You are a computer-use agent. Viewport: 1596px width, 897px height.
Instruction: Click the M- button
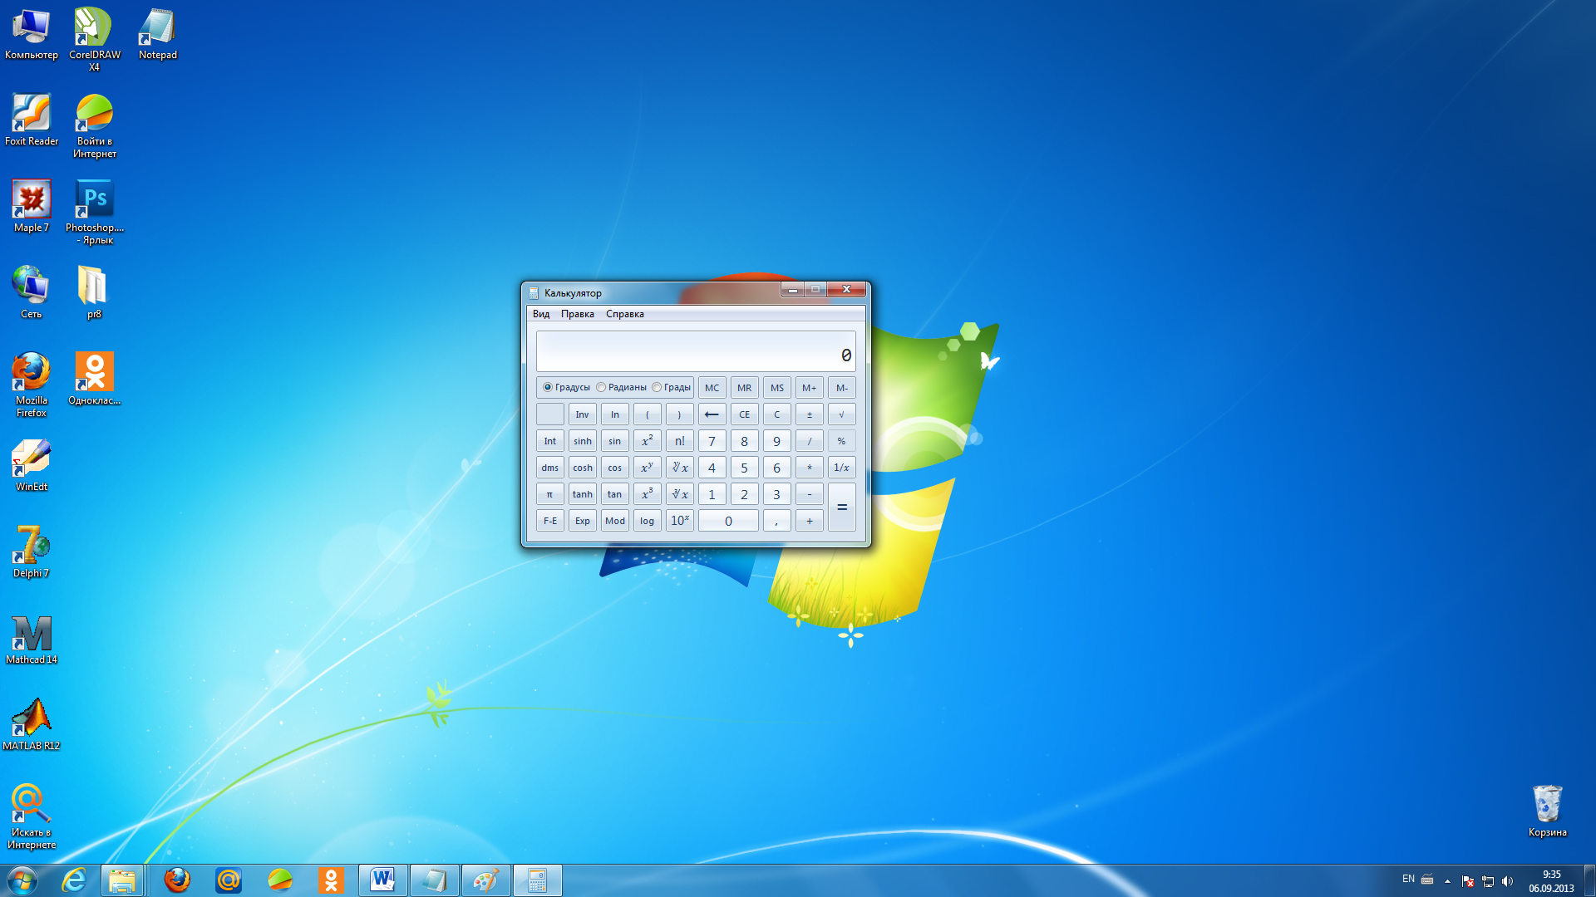coord(841,388)
